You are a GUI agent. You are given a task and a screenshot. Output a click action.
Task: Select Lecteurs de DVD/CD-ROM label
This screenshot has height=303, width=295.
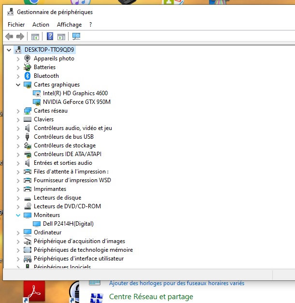point(67,206)
